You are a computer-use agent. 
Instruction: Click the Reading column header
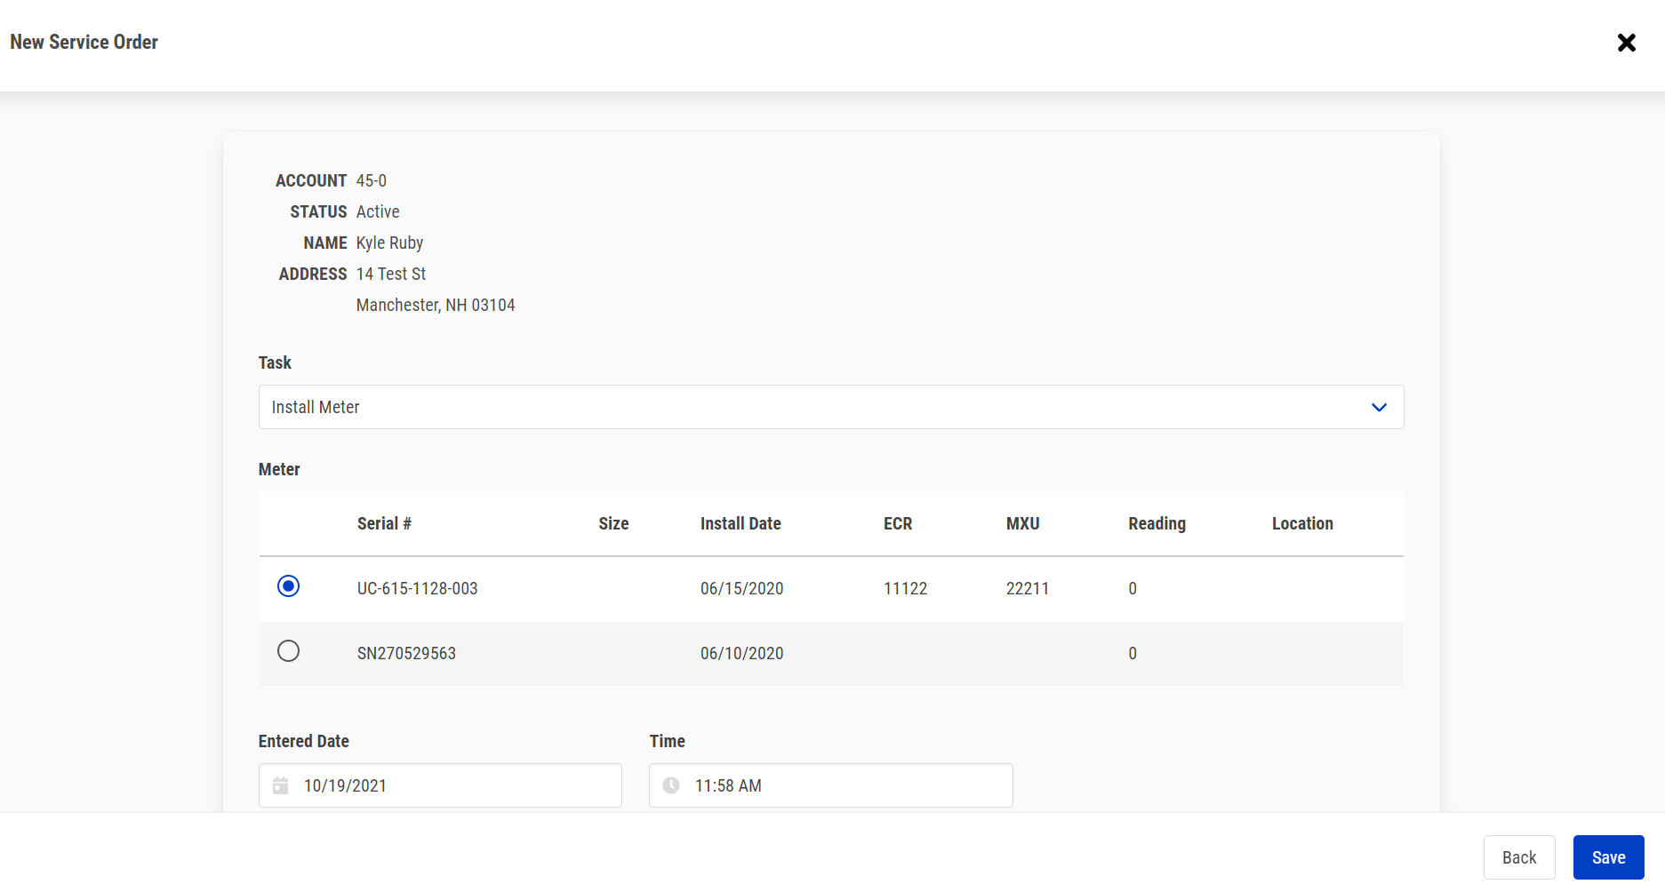(x=1157, y=524)
